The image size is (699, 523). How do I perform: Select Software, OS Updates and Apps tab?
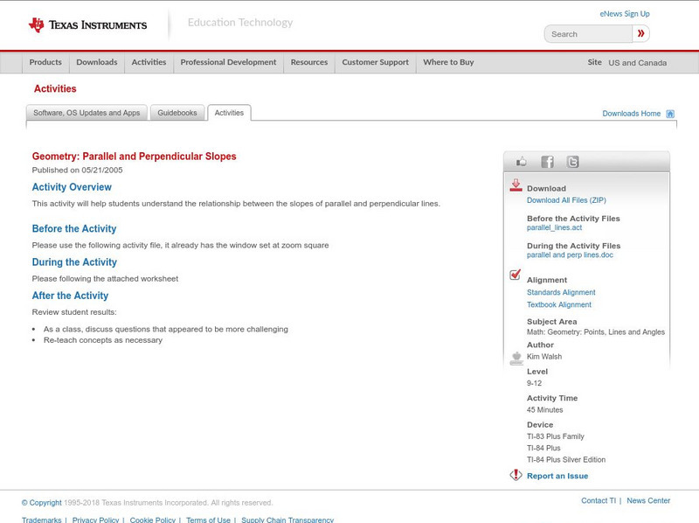click(x=87, y=113)
